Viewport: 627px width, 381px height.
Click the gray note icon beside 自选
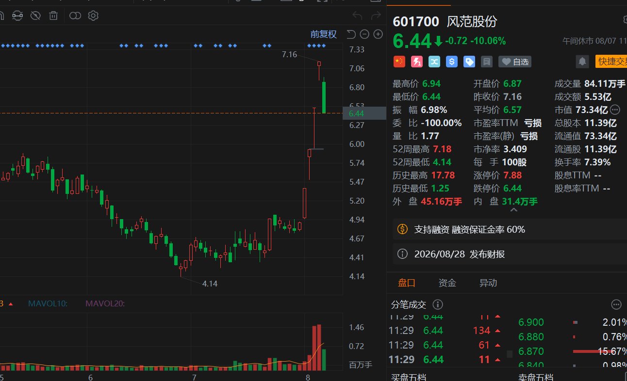point(486,62)
